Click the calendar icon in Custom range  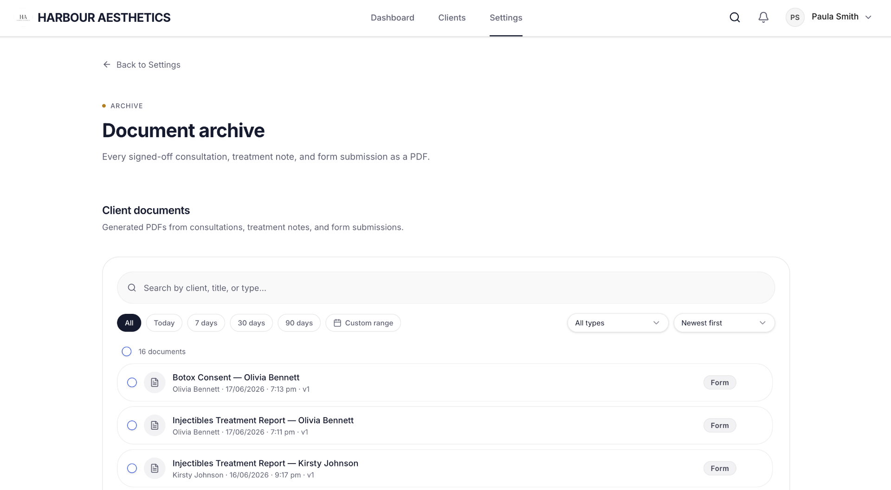[x=337, y=323]
